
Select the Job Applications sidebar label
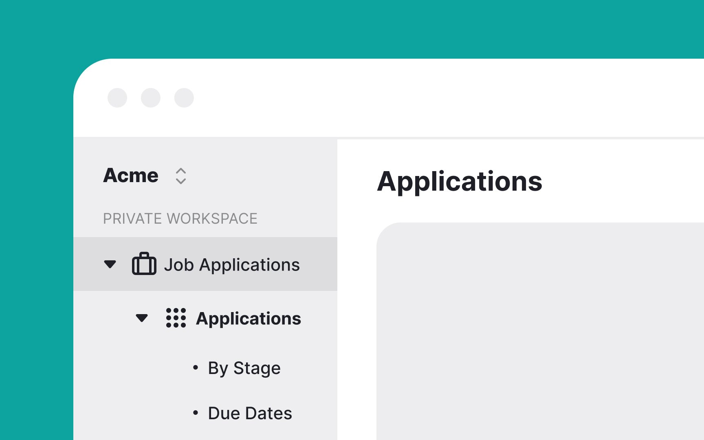(x=232, y=265)
